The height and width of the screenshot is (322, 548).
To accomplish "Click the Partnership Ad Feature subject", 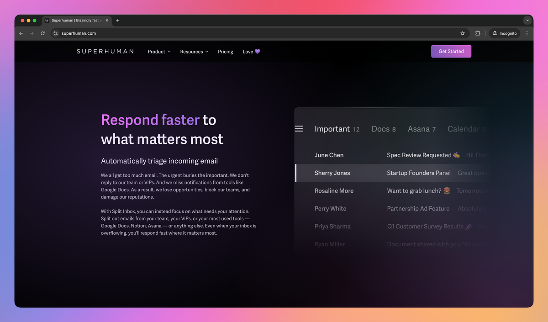I will pyautogui.click(x=418, y=208).
